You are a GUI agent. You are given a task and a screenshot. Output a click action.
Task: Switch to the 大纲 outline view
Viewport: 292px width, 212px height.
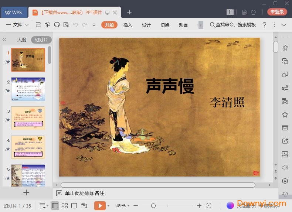click(x=21, y=40)
